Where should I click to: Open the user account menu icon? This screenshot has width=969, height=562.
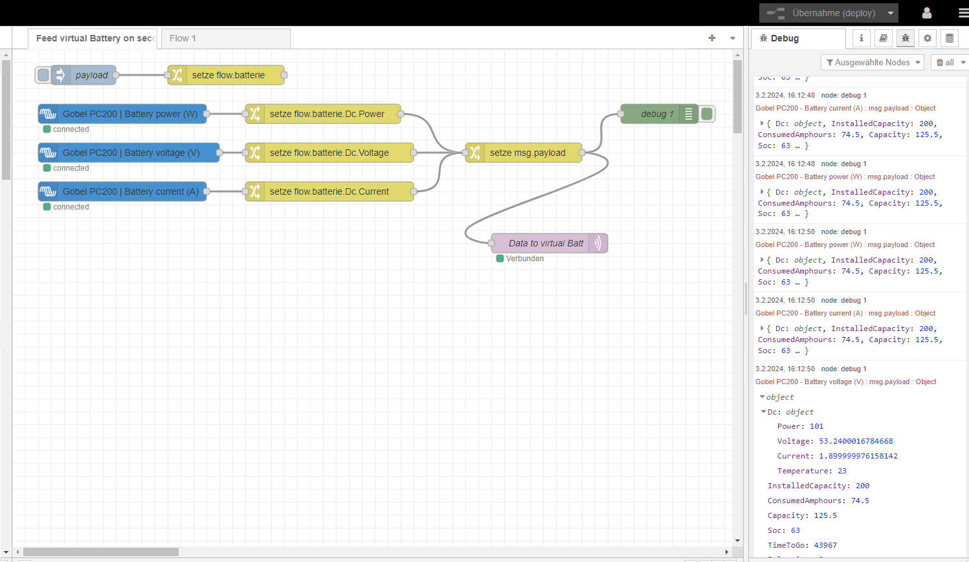[926, 13]
